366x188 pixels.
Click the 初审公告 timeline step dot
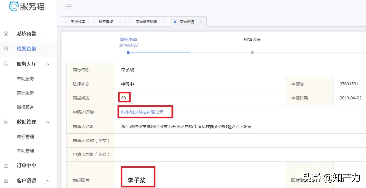click(252, 53)
